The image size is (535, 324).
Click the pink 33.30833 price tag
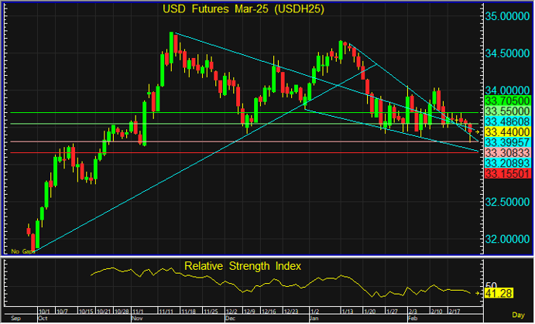click(506, 154)
